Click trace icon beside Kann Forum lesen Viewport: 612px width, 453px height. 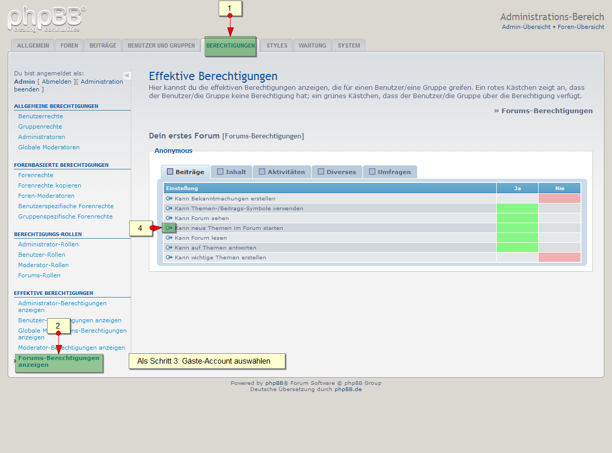pyautogui.click(x=169, y=238)
